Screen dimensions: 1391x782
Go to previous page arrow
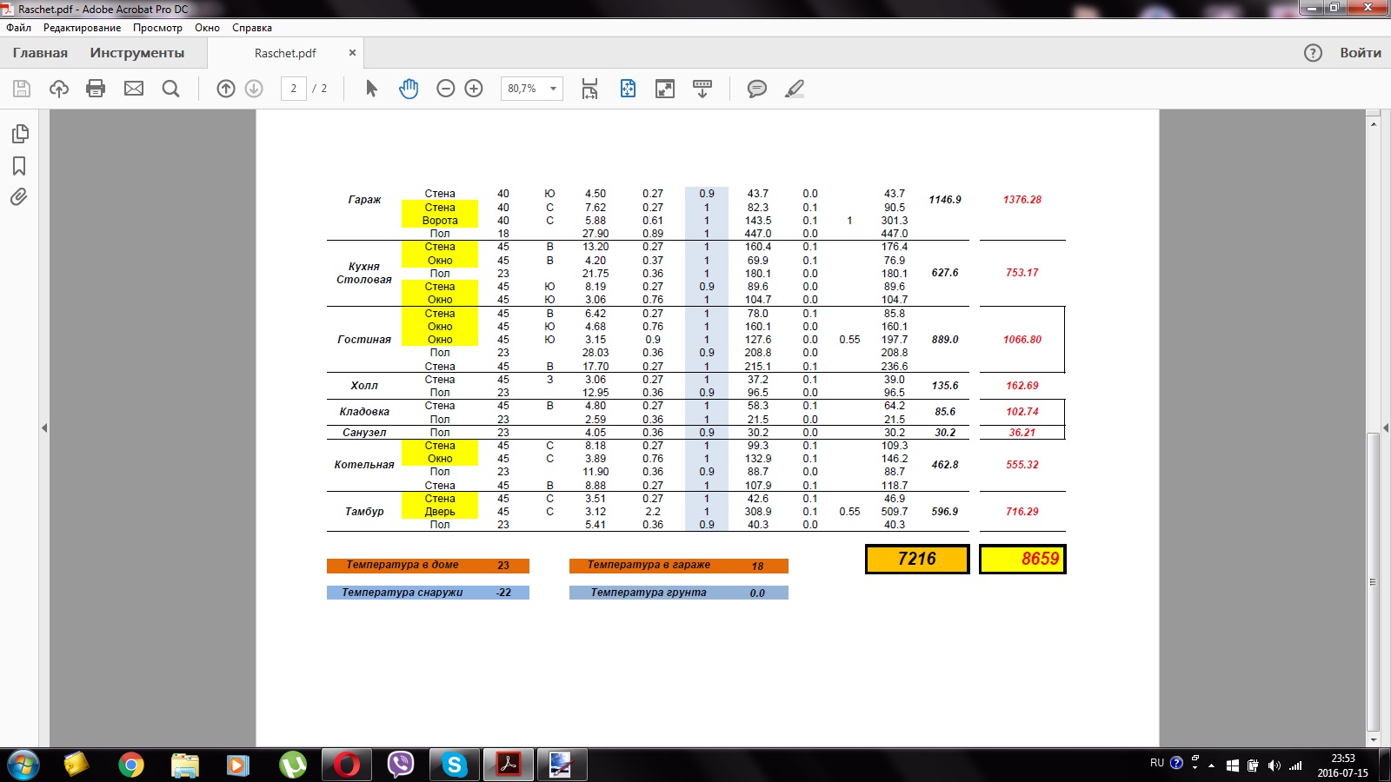point(226,89)
